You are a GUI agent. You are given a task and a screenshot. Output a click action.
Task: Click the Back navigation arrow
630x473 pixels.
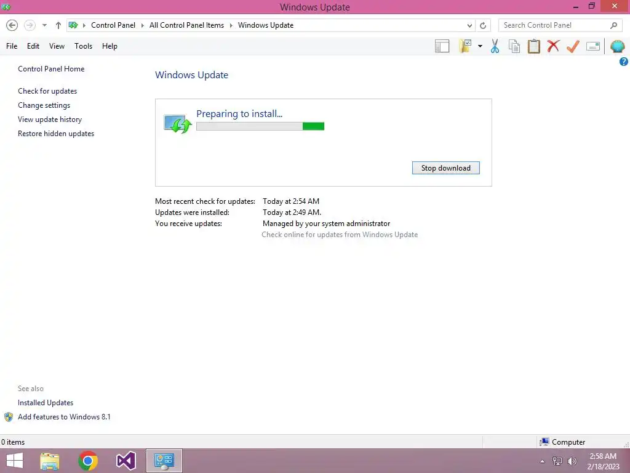12,25
